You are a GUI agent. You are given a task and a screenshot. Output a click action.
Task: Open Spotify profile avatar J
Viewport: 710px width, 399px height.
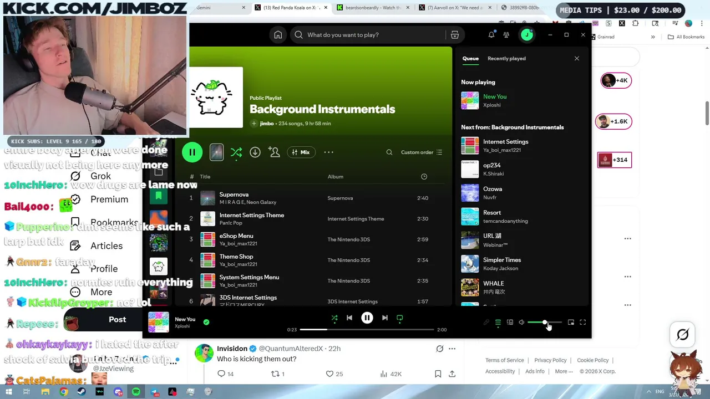click(x=526, y=35)
